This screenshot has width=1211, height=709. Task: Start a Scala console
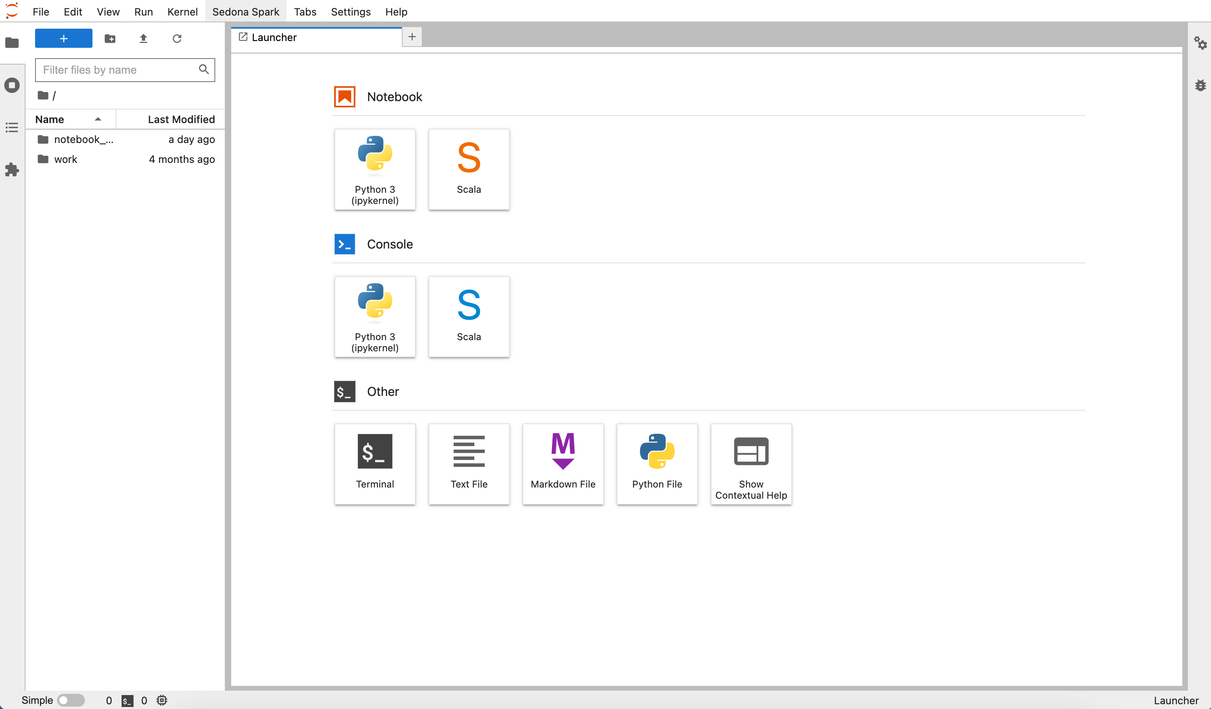468,317
